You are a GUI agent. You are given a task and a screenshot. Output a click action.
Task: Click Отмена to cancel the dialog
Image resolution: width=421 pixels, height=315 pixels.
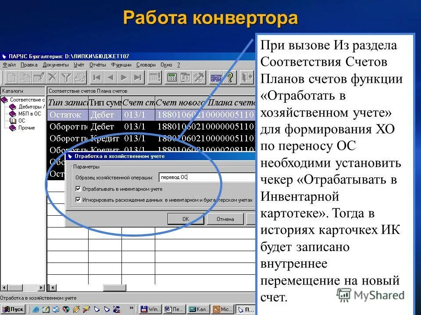(x=224, y=219)
